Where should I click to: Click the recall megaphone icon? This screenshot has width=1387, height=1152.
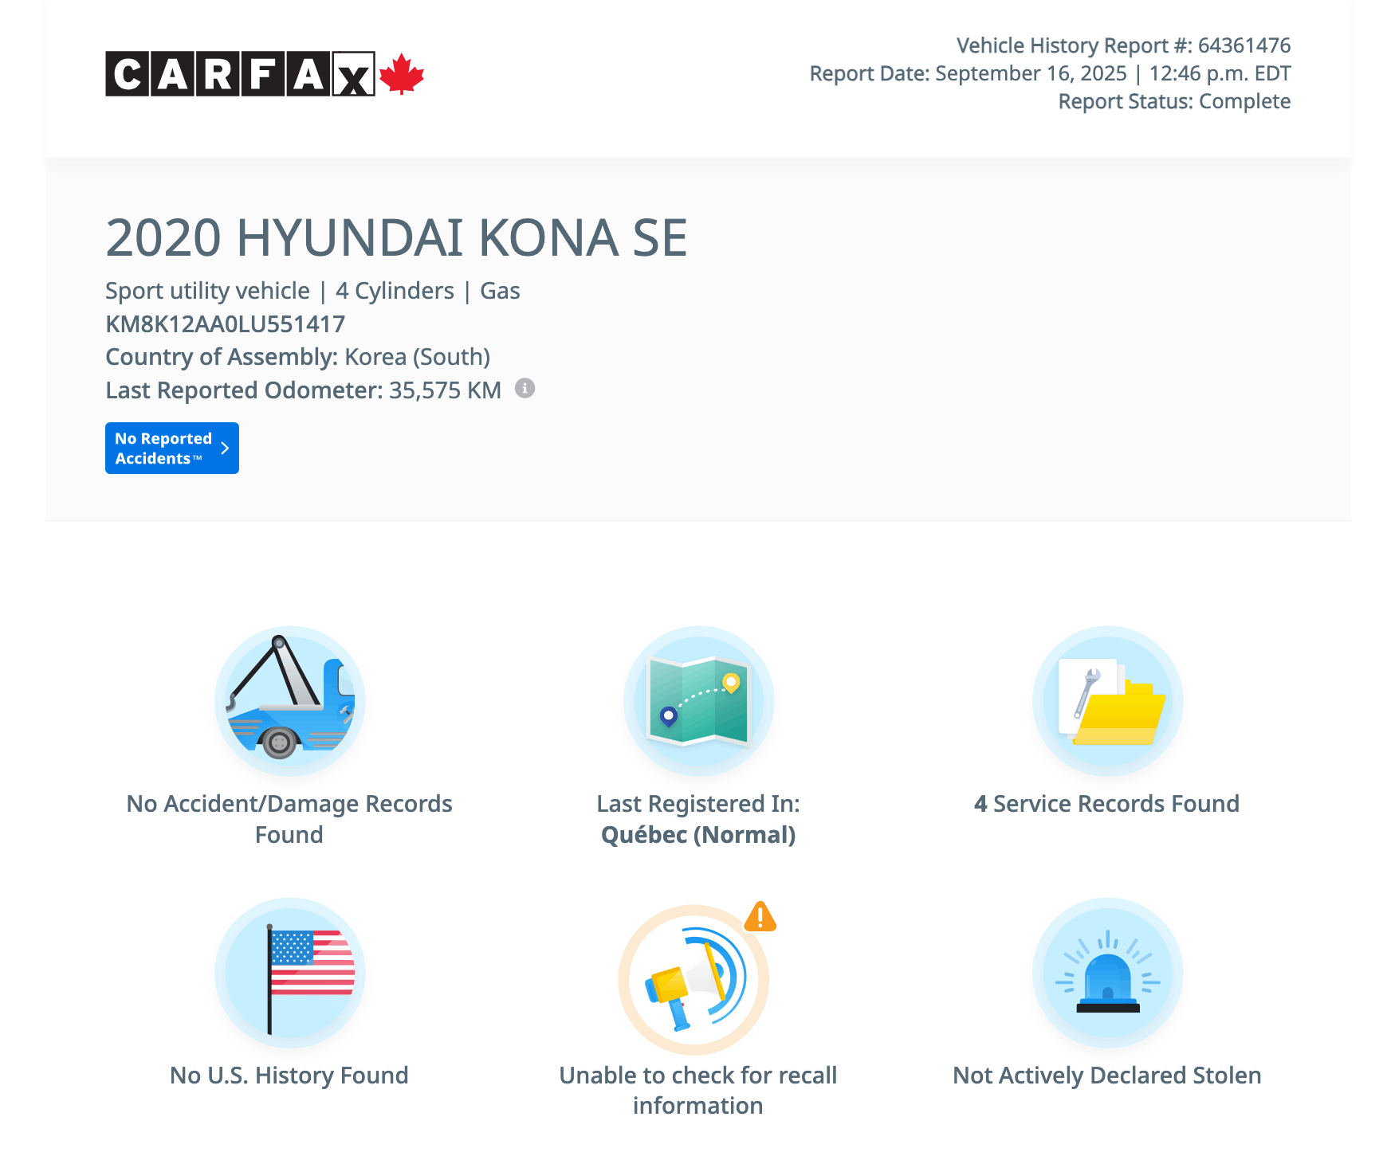[693, 980]
